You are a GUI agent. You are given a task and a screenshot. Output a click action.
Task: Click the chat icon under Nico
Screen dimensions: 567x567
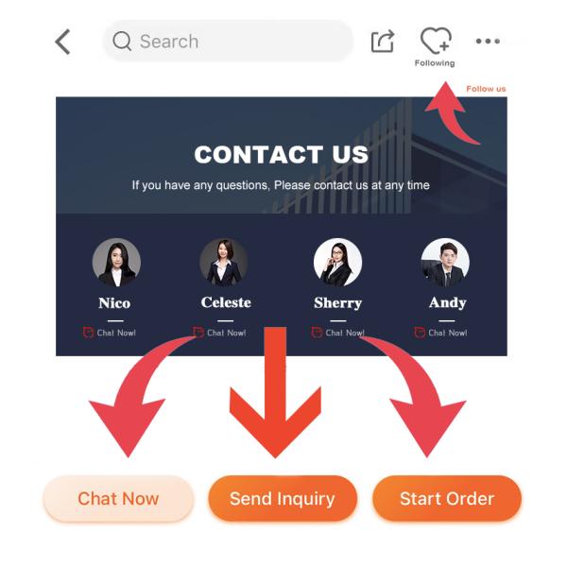coord(88,333)
